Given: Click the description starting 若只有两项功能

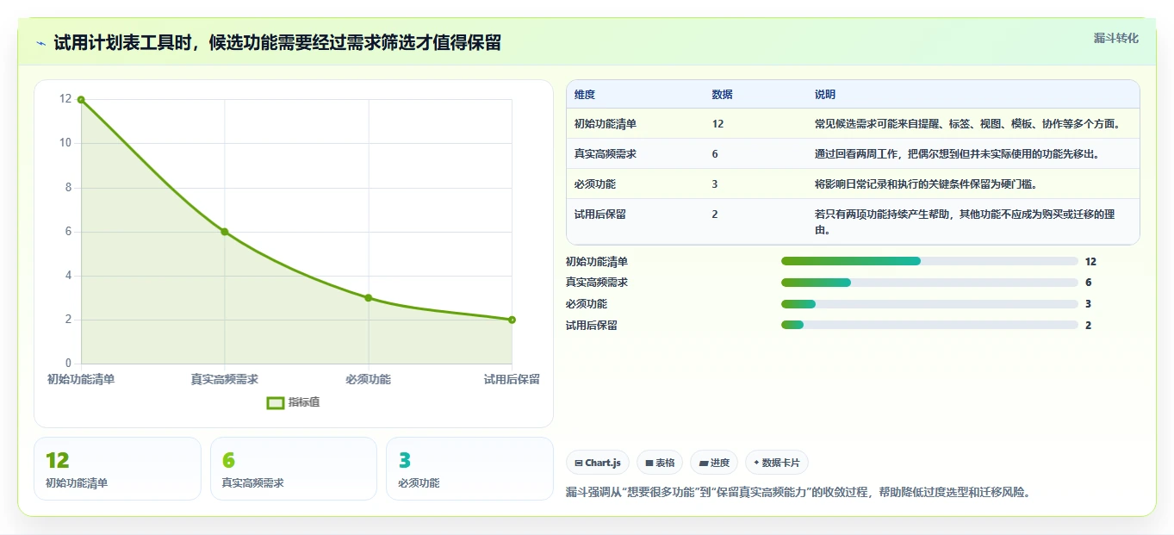Looking at the screenshot, I should pyautogui.click(x=965, y=222).
